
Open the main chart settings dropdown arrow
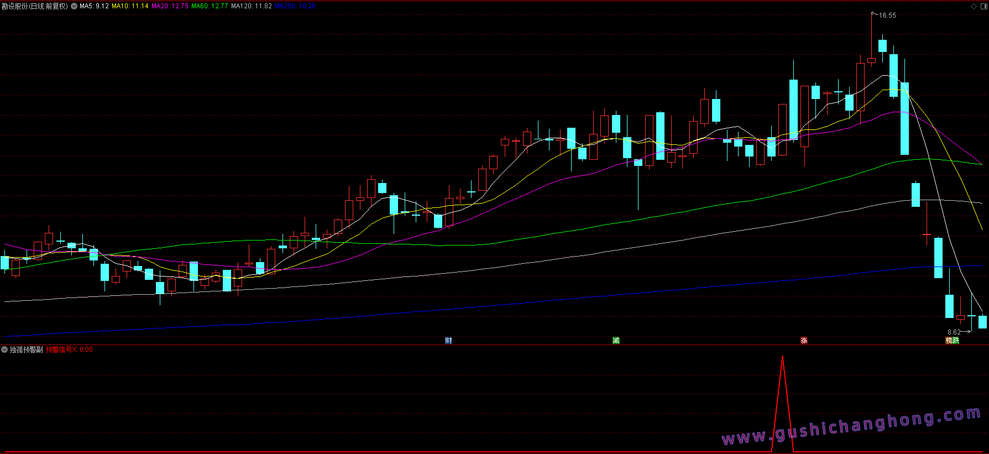coord(74,6)
